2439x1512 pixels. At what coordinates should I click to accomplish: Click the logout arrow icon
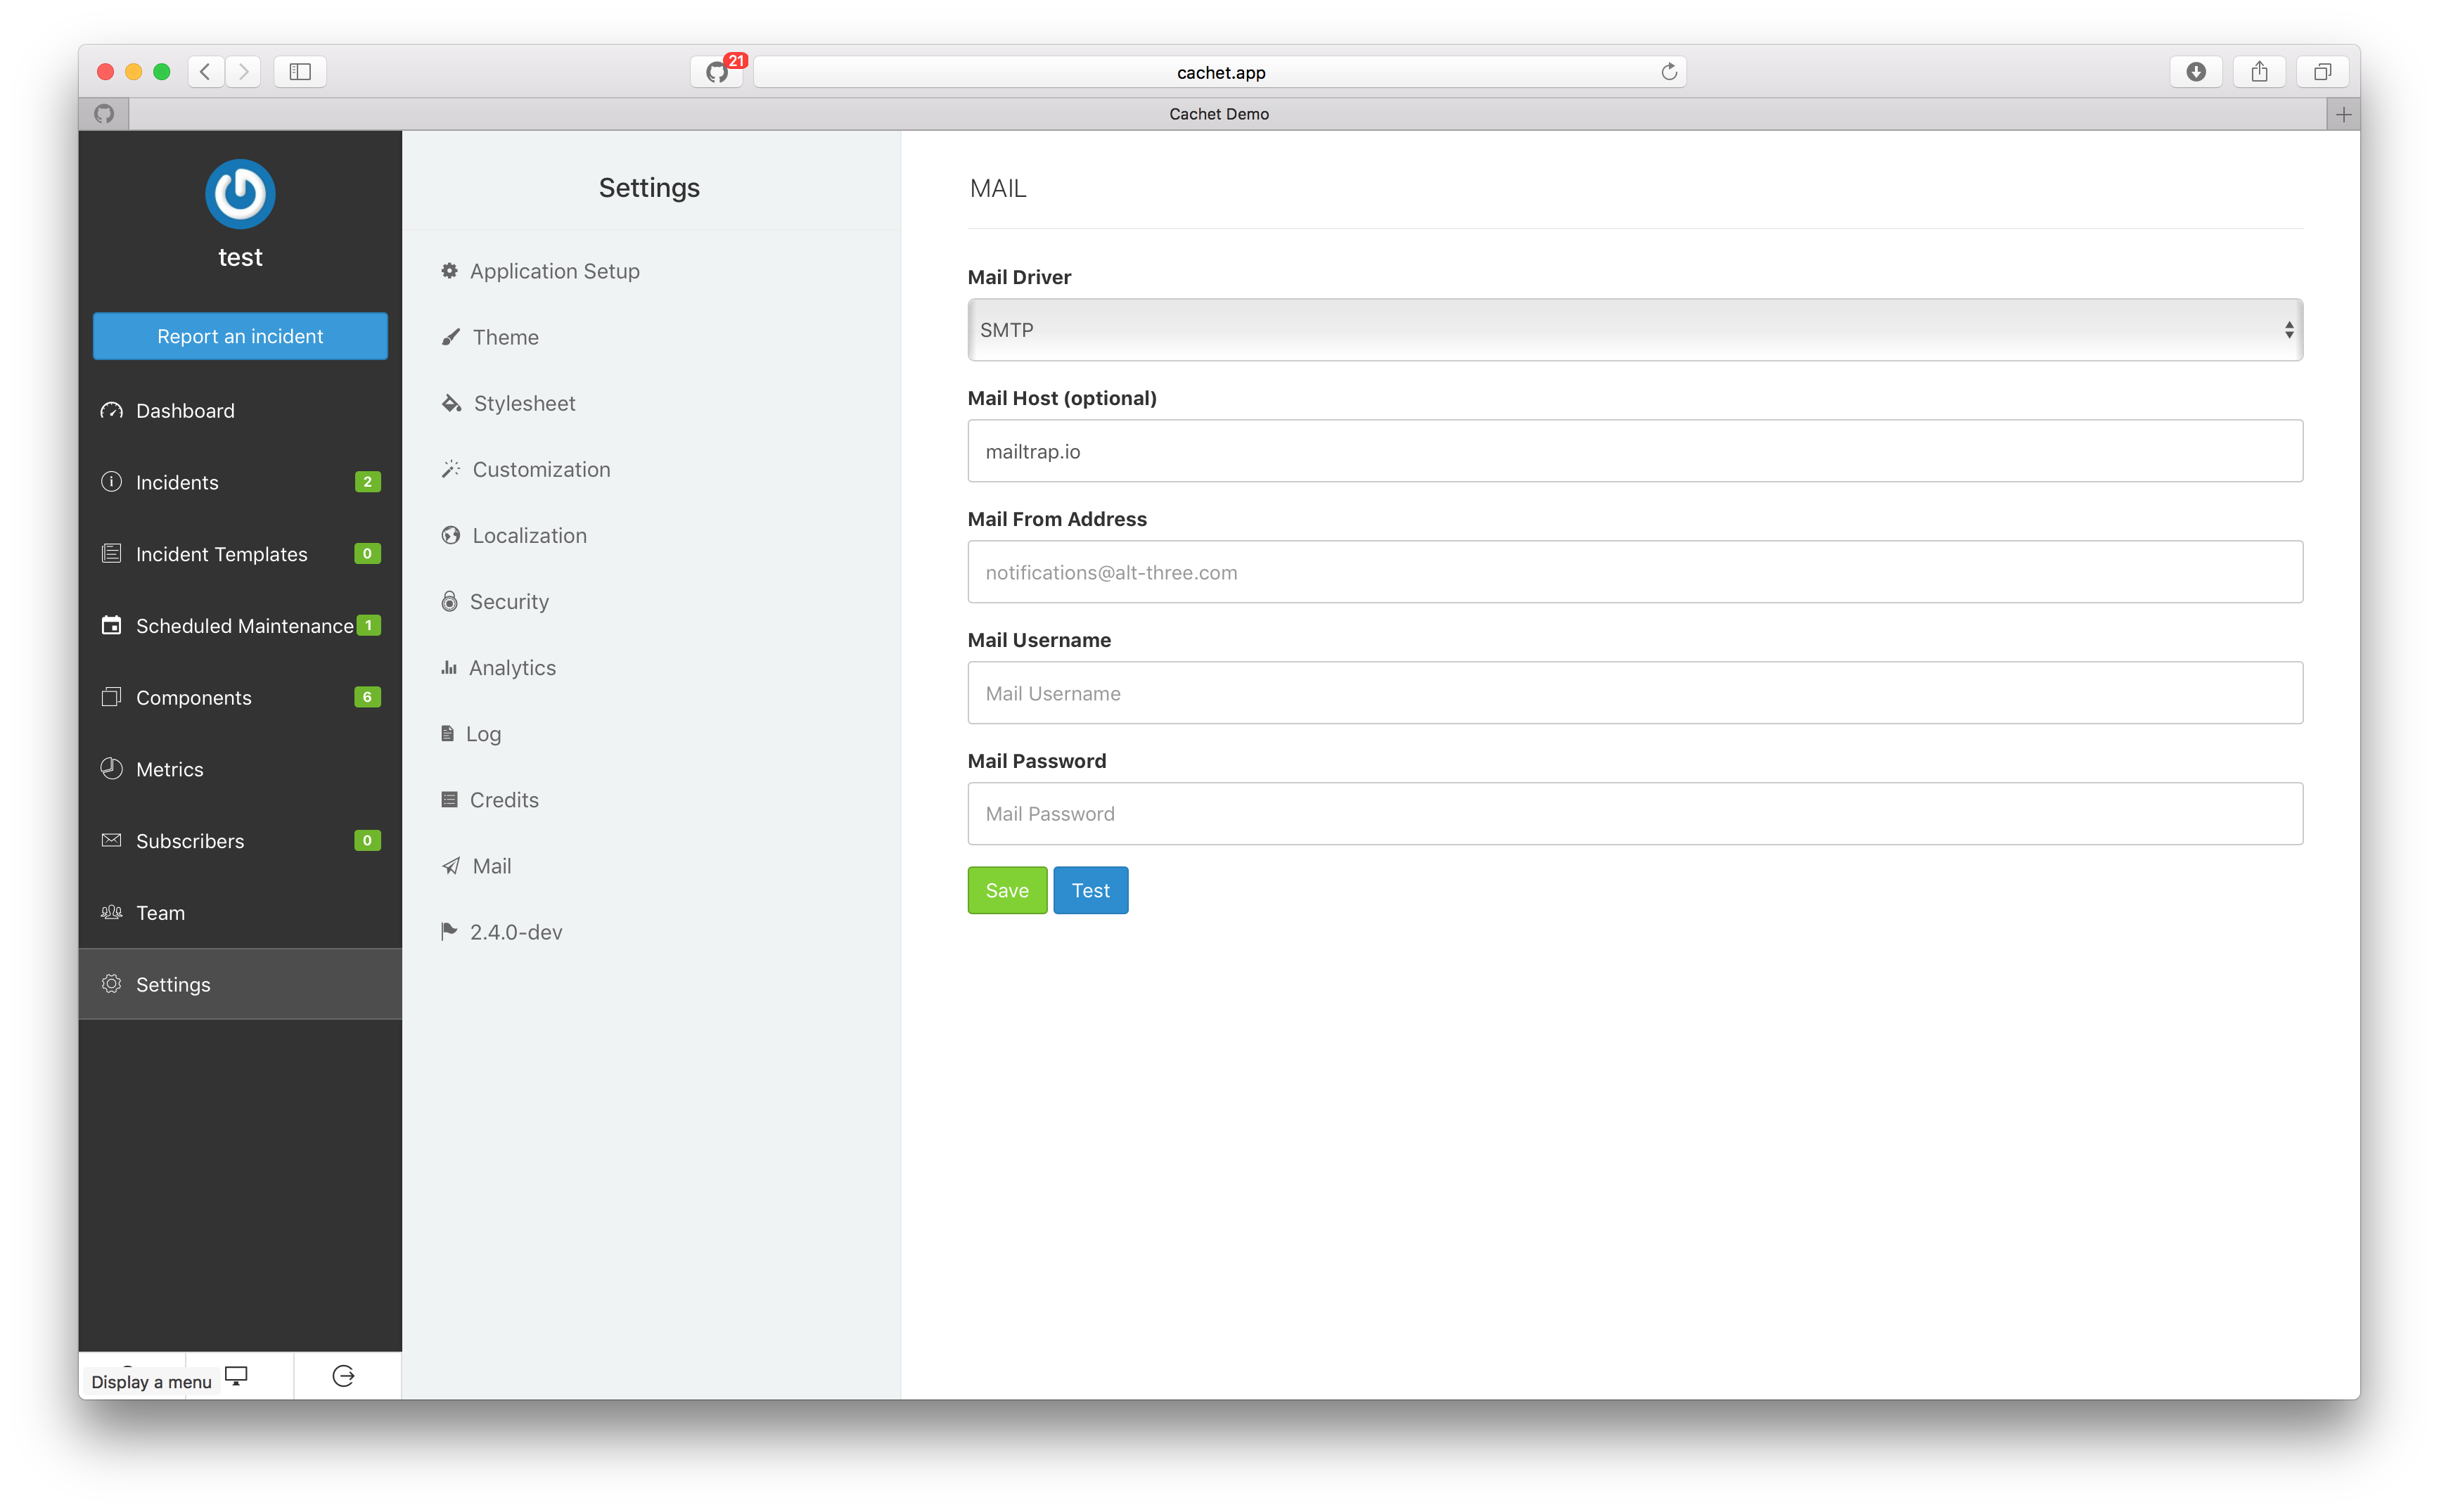point(343,1376)
